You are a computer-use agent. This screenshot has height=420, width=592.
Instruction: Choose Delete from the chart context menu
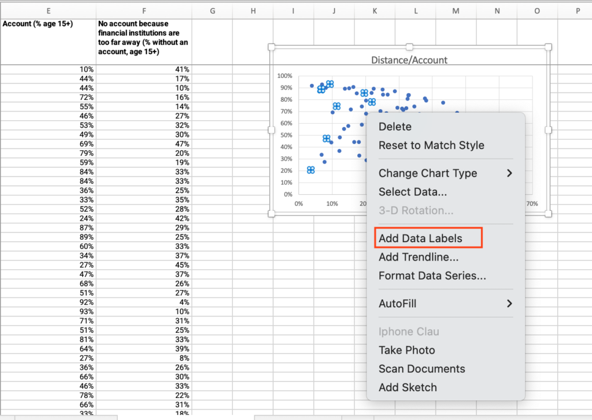click(395, 127)
